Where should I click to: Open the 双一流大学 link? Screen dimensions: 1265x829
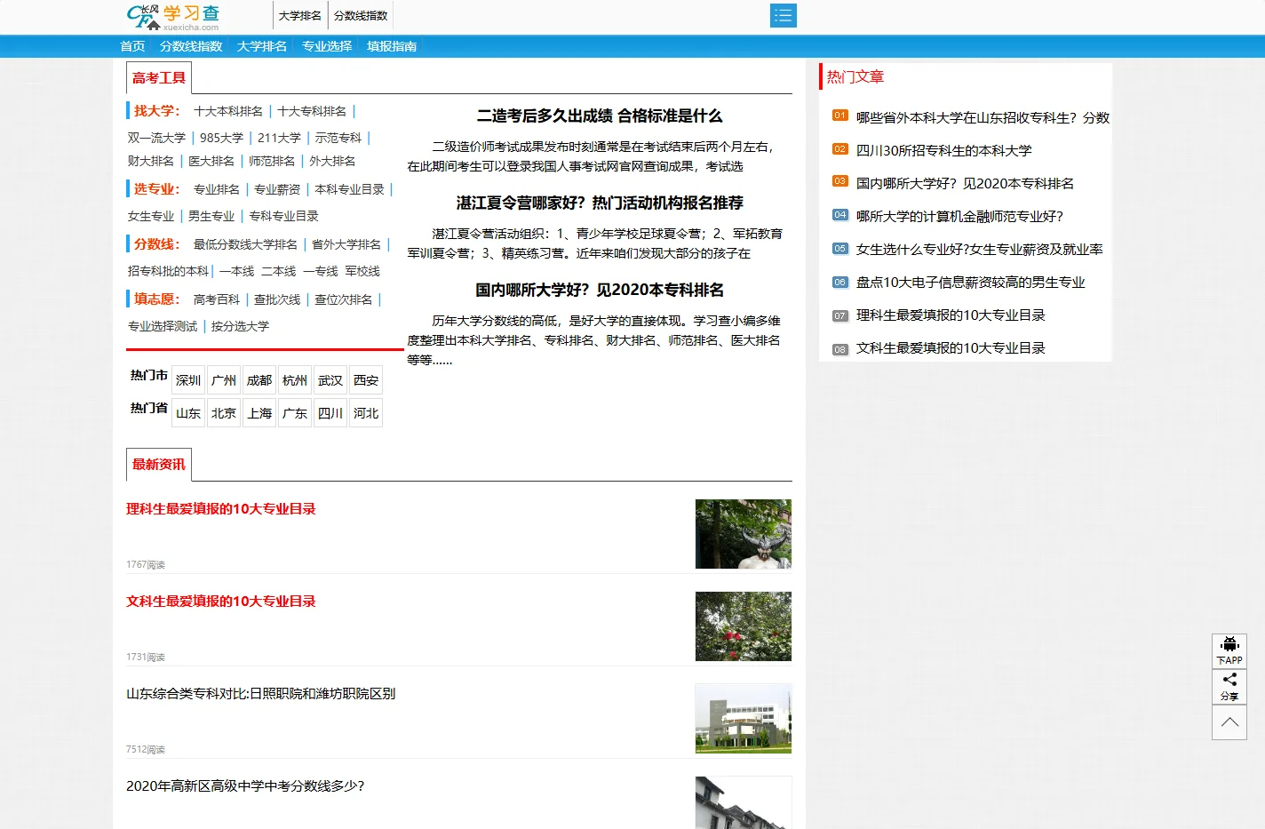point(156,138)
